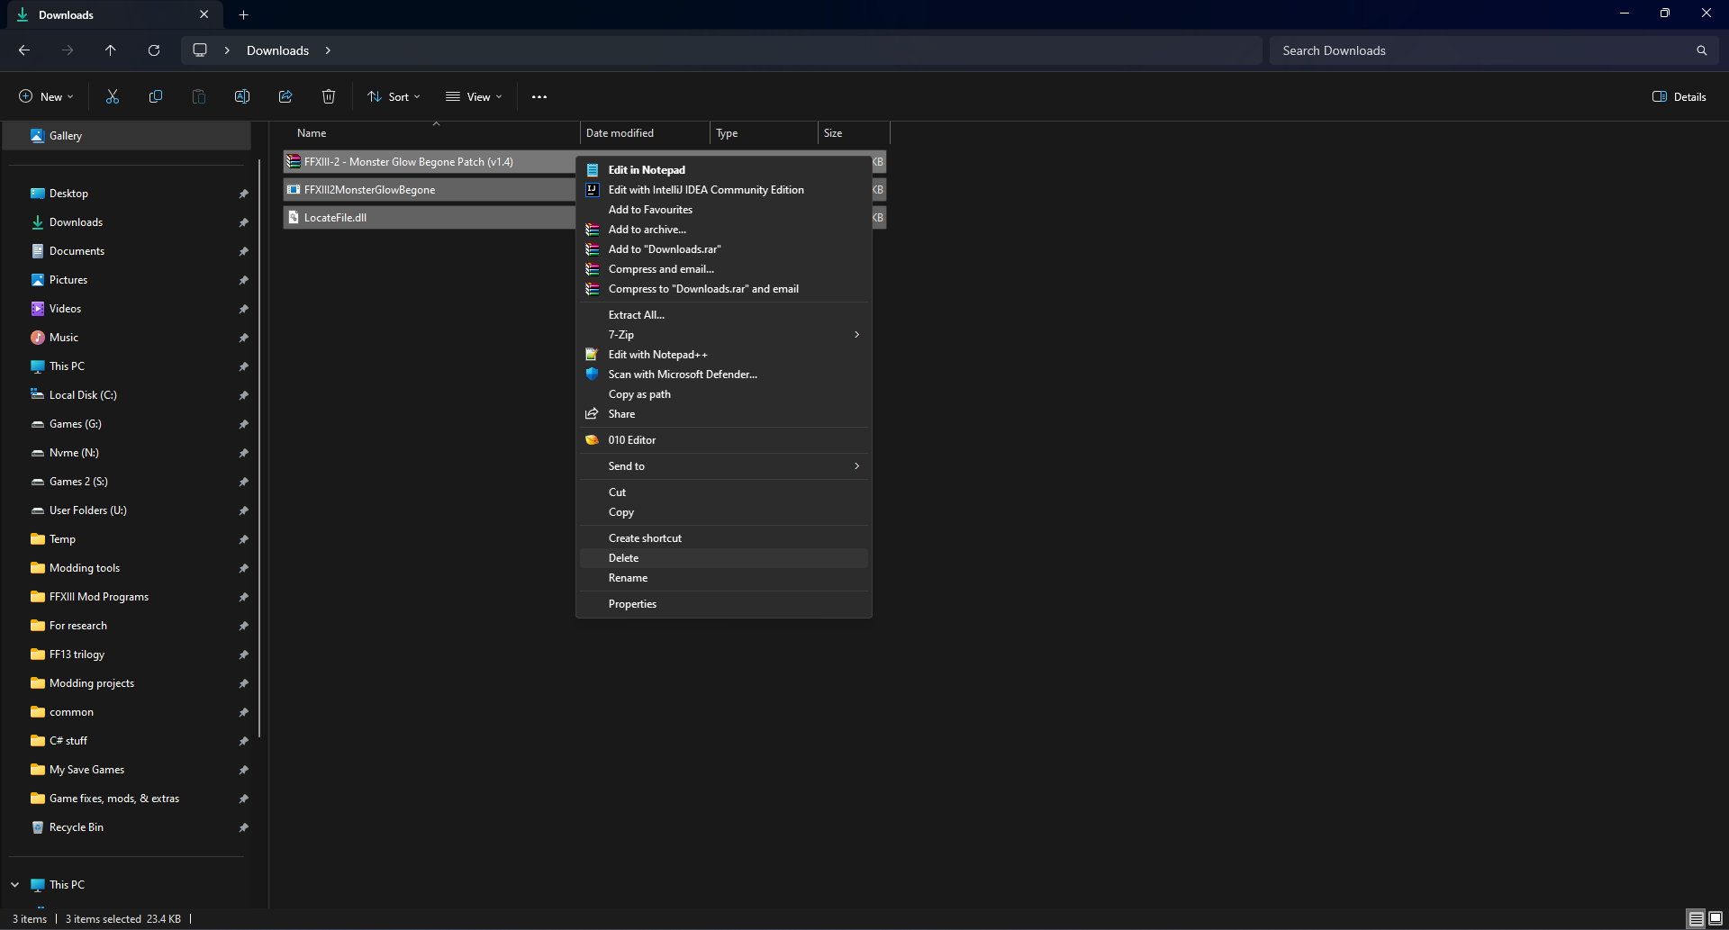The height and width of the screenshot is (930, 1729).
Task: Navigate back with the back arrow
Action: (x=24, y=50)
